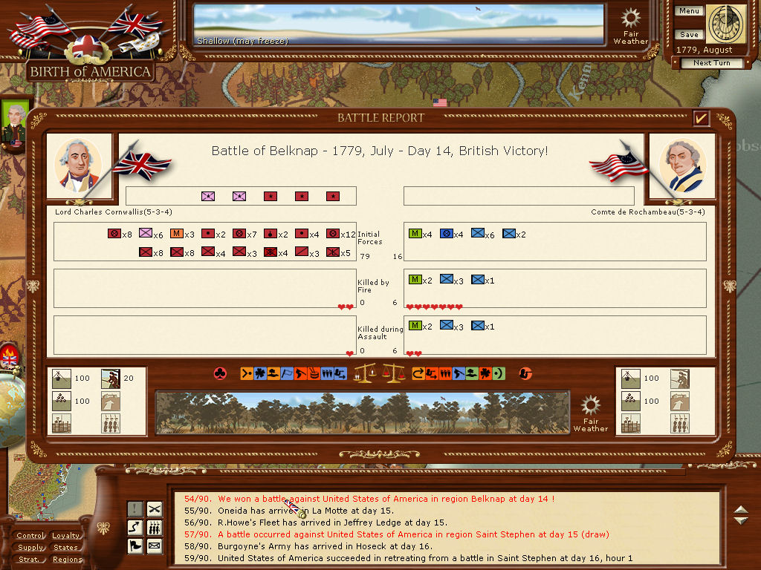761x570 pixels.
Task: Select the Supply map filter
Action: point(30,548)
